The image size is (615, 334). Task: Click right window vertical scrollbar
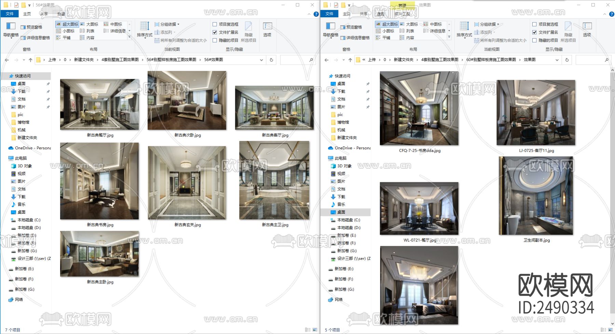click(x=612, y=193)
